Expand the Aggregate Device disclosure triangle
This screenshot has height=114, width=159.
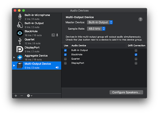click(14, 57)
